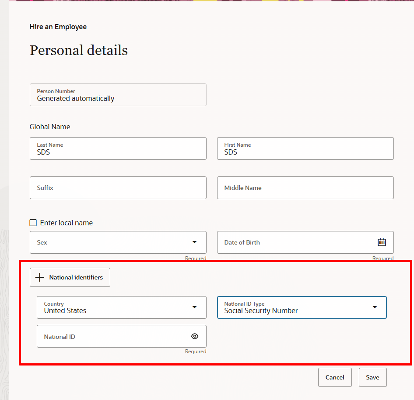Click the Last Name field containing SDS

tap(118, 148)
